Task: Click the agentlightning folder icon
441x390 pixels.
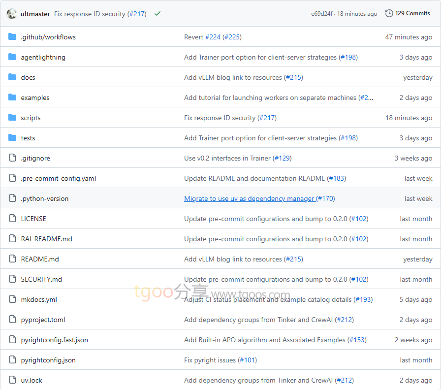Action: [12, 57]
